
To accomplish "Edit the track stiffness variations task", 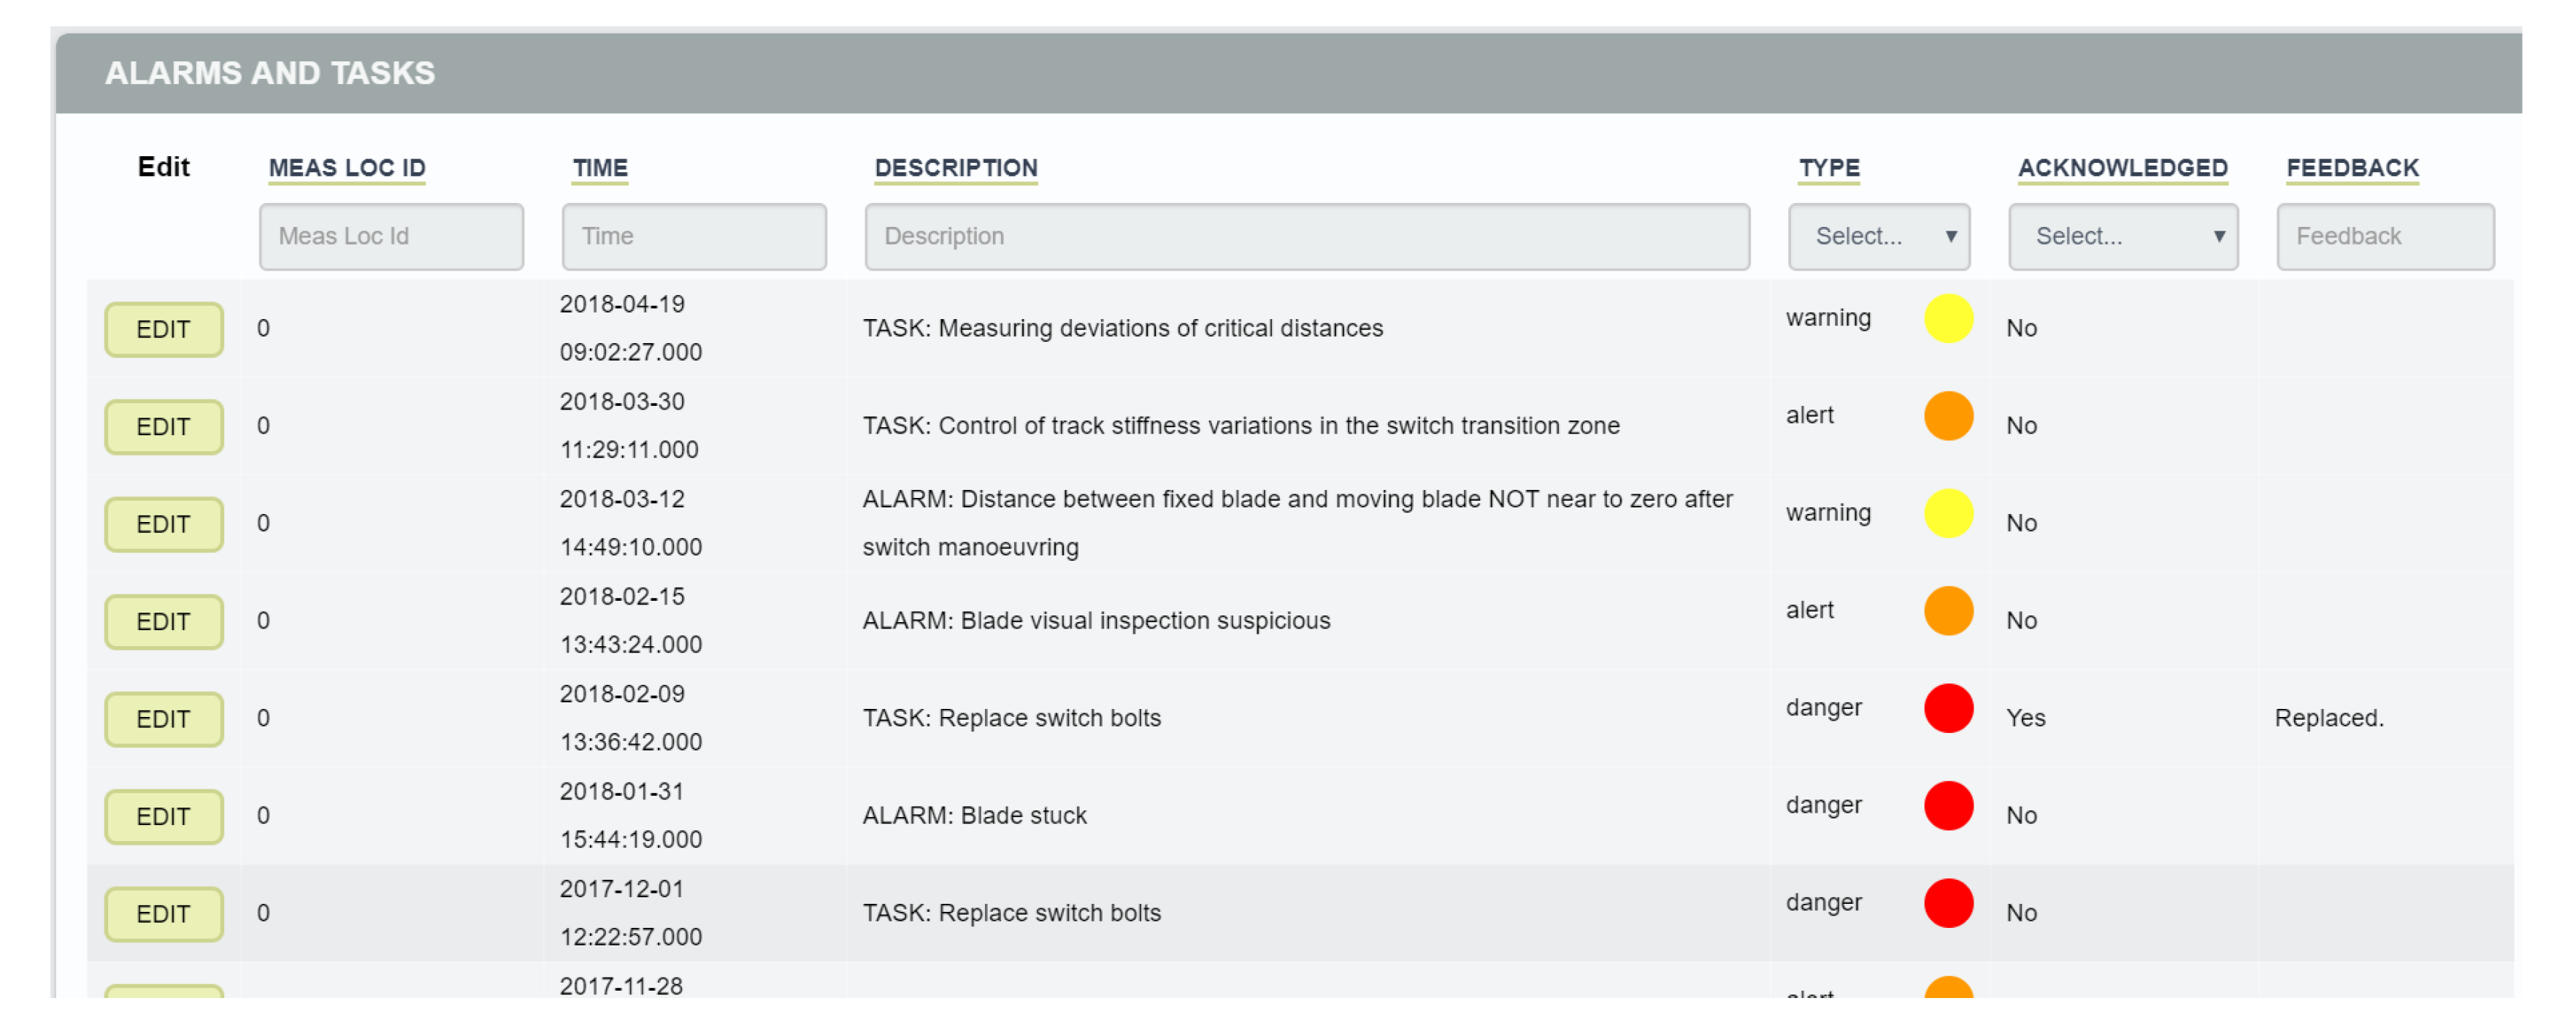I will (164, 427).
